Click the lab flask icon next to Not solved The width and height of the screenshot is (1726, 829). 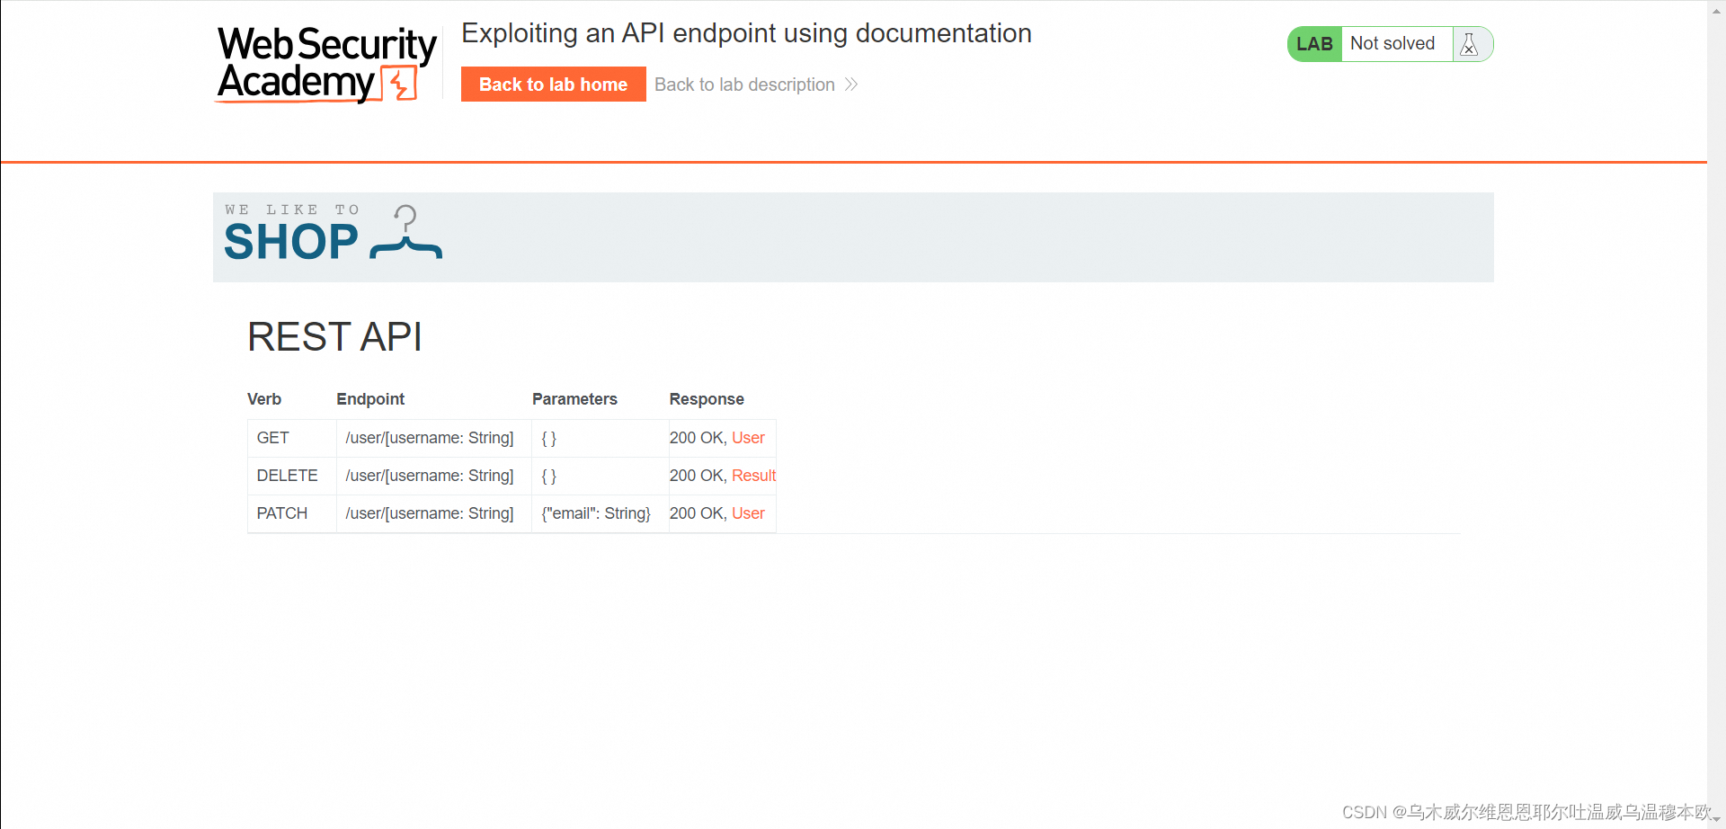pos(1470,43)
